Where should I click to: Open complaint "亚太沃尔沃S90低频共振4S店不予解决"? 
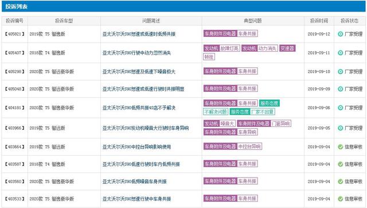click(x=139, y=107)
